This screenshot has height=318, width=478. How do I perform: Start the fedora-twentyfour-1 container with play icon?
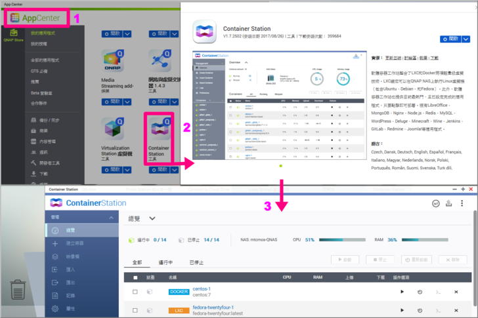click(402, 310)
